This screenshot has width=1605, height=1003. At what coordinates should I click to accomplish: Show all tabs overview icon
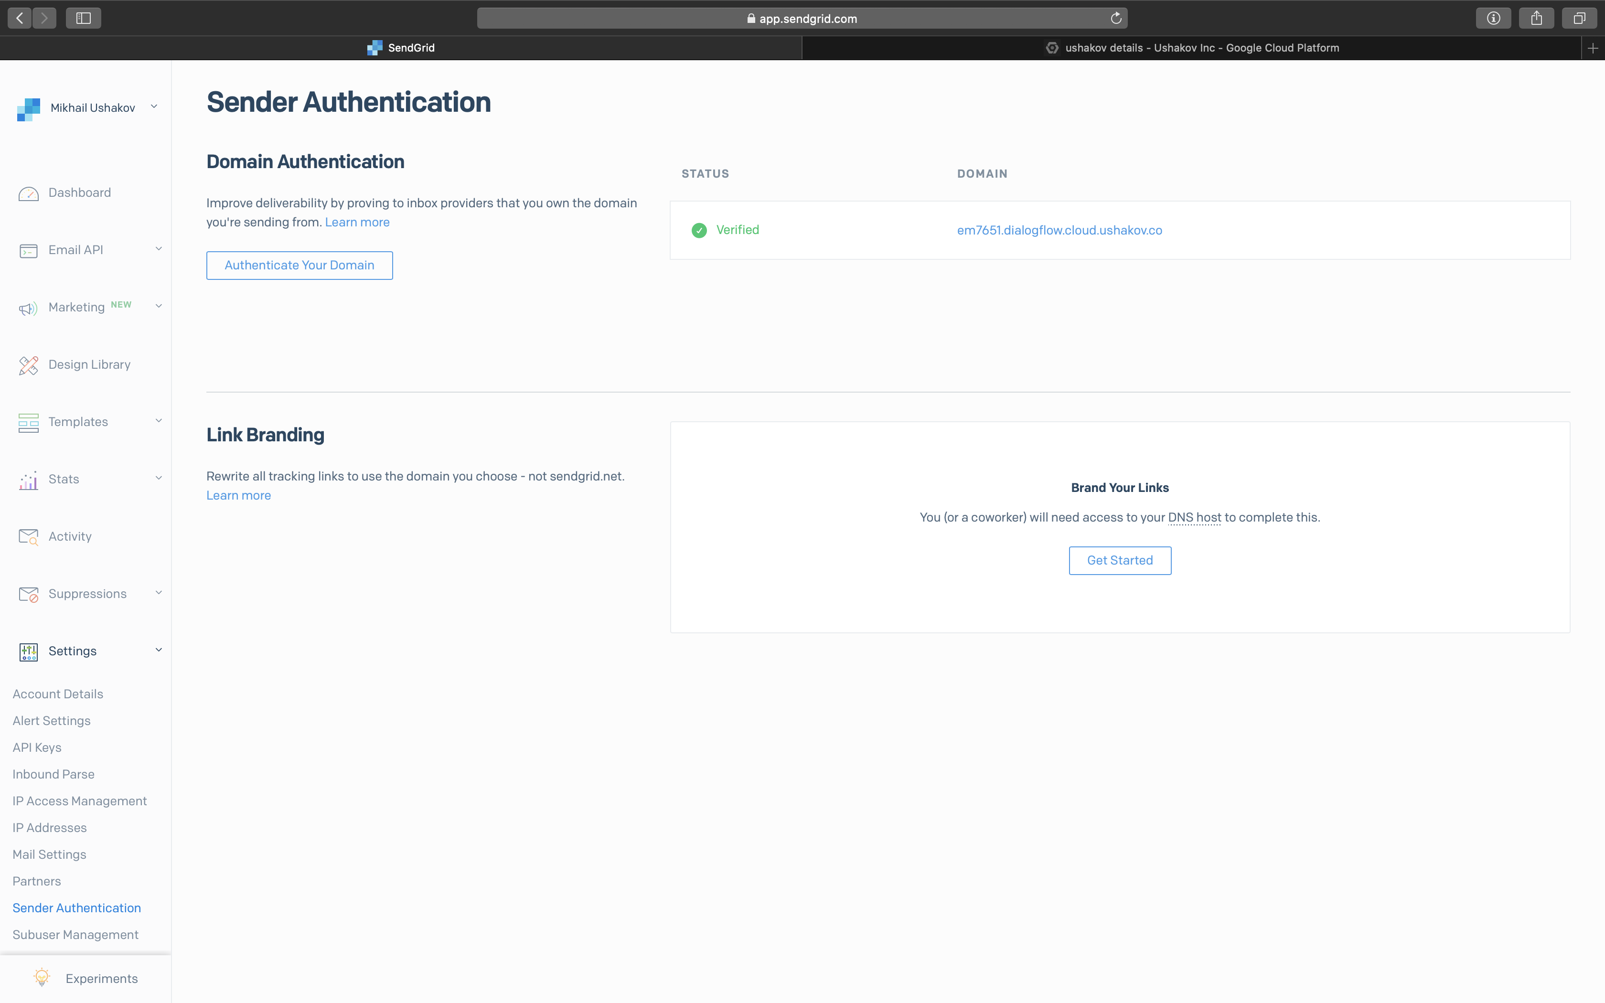(1579, 19)
